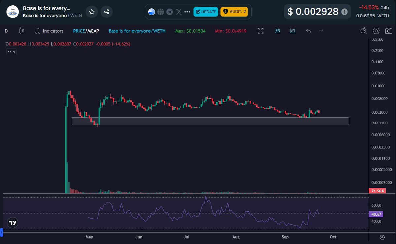Viewport: 396px width, 244px height.
Task: Click the undo arrow icon
Action: point(308,31)
